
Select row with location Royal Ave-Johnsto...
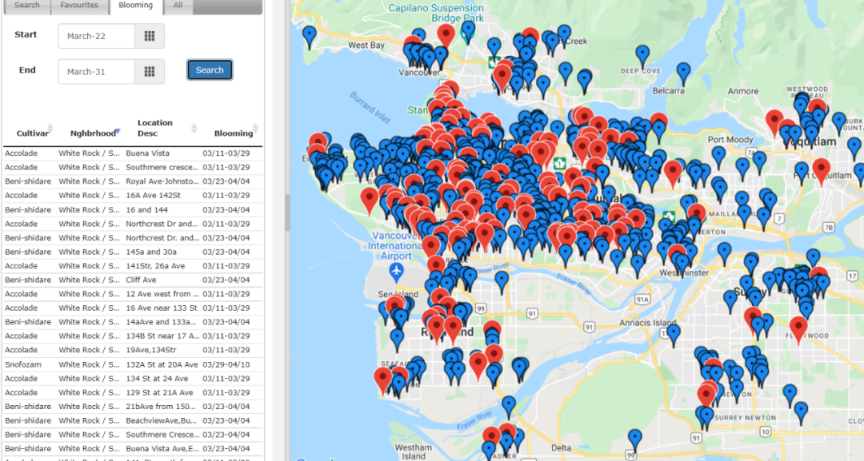[133, 181]
